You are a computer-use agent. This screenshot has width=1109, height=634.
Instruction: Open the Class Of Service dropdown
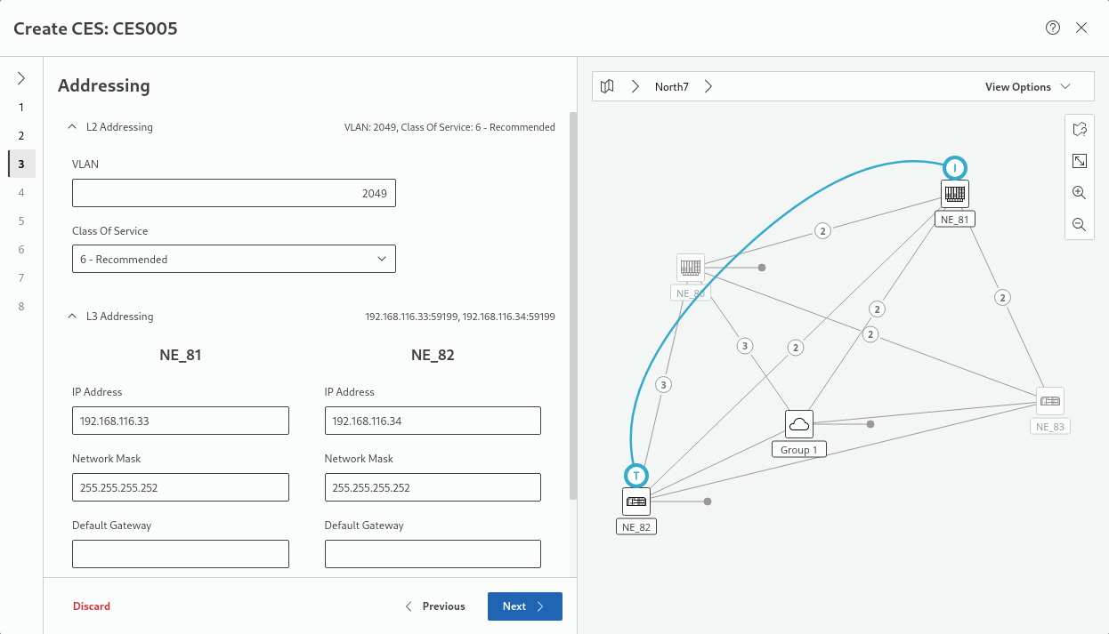(x=233, y=260)
